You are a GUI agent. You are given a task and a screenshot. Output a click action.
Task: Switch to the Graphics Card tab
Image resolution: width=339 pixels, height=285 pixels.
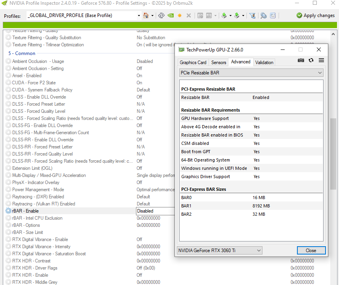[x=193, y=63]
